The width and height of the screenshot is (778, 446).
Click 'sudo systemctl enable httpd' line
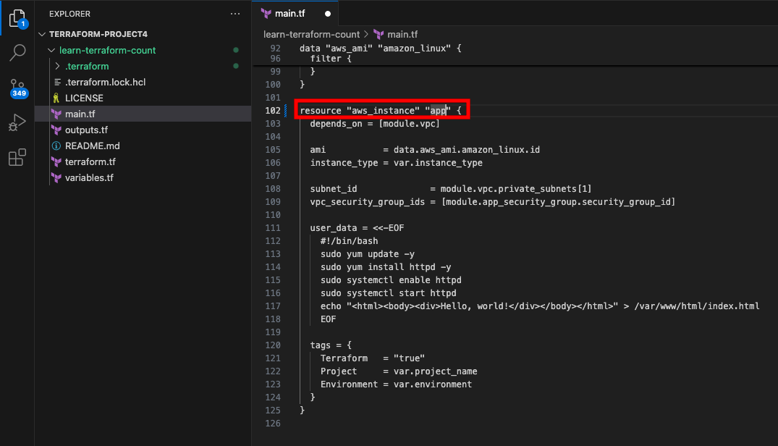pos(391,280)
